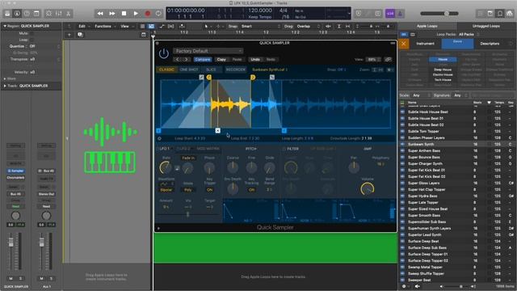Show the automation view button

(x=162, y=26)
